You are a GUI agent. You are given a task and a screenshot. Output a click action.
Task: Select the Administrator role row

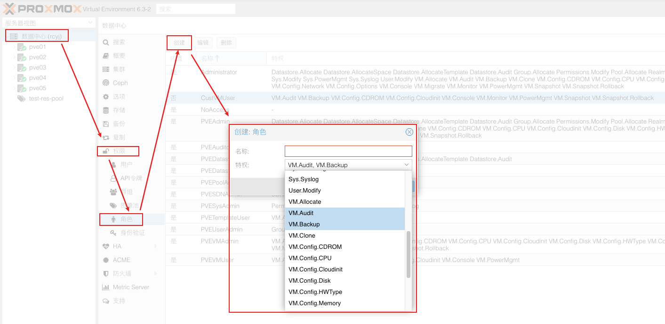point(415,79)
